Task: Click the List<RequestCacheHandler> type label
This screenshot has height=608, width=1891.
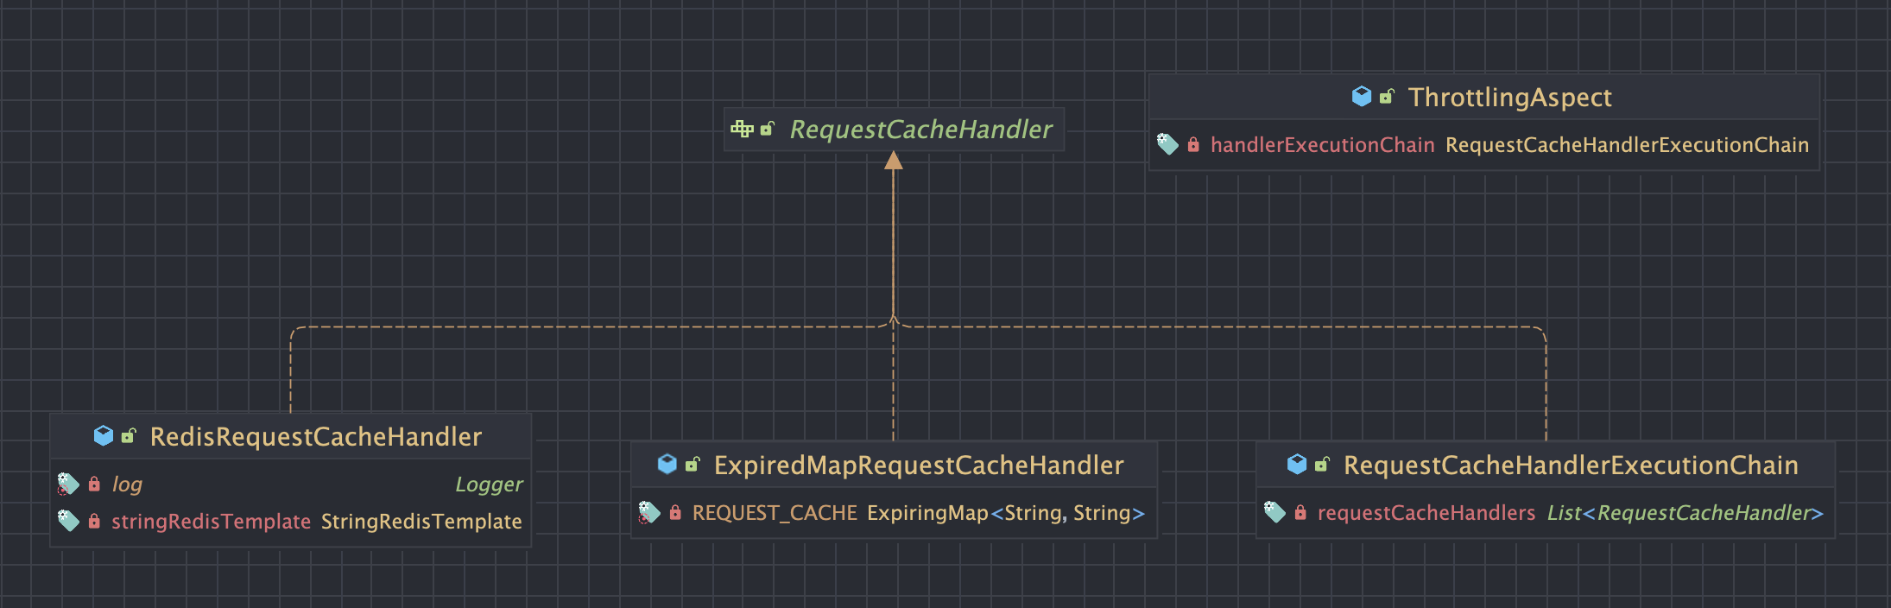Action: click(1685, 513)
